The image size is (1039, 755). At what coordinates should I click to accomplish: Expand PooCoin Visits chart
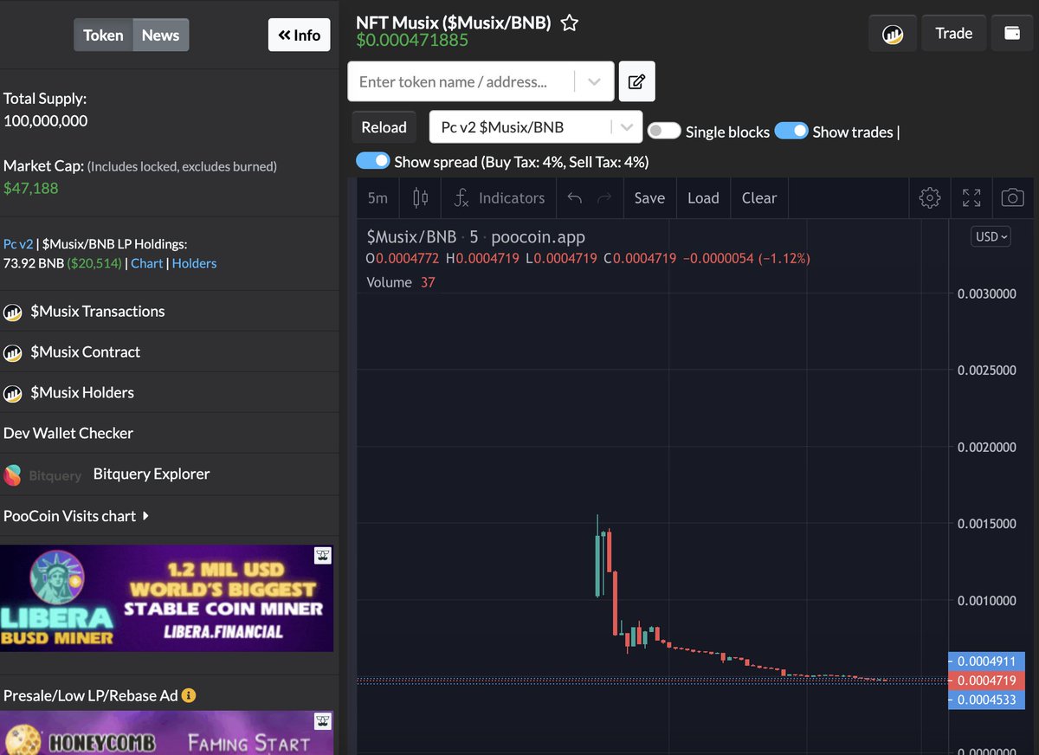(x=75, y=516)
